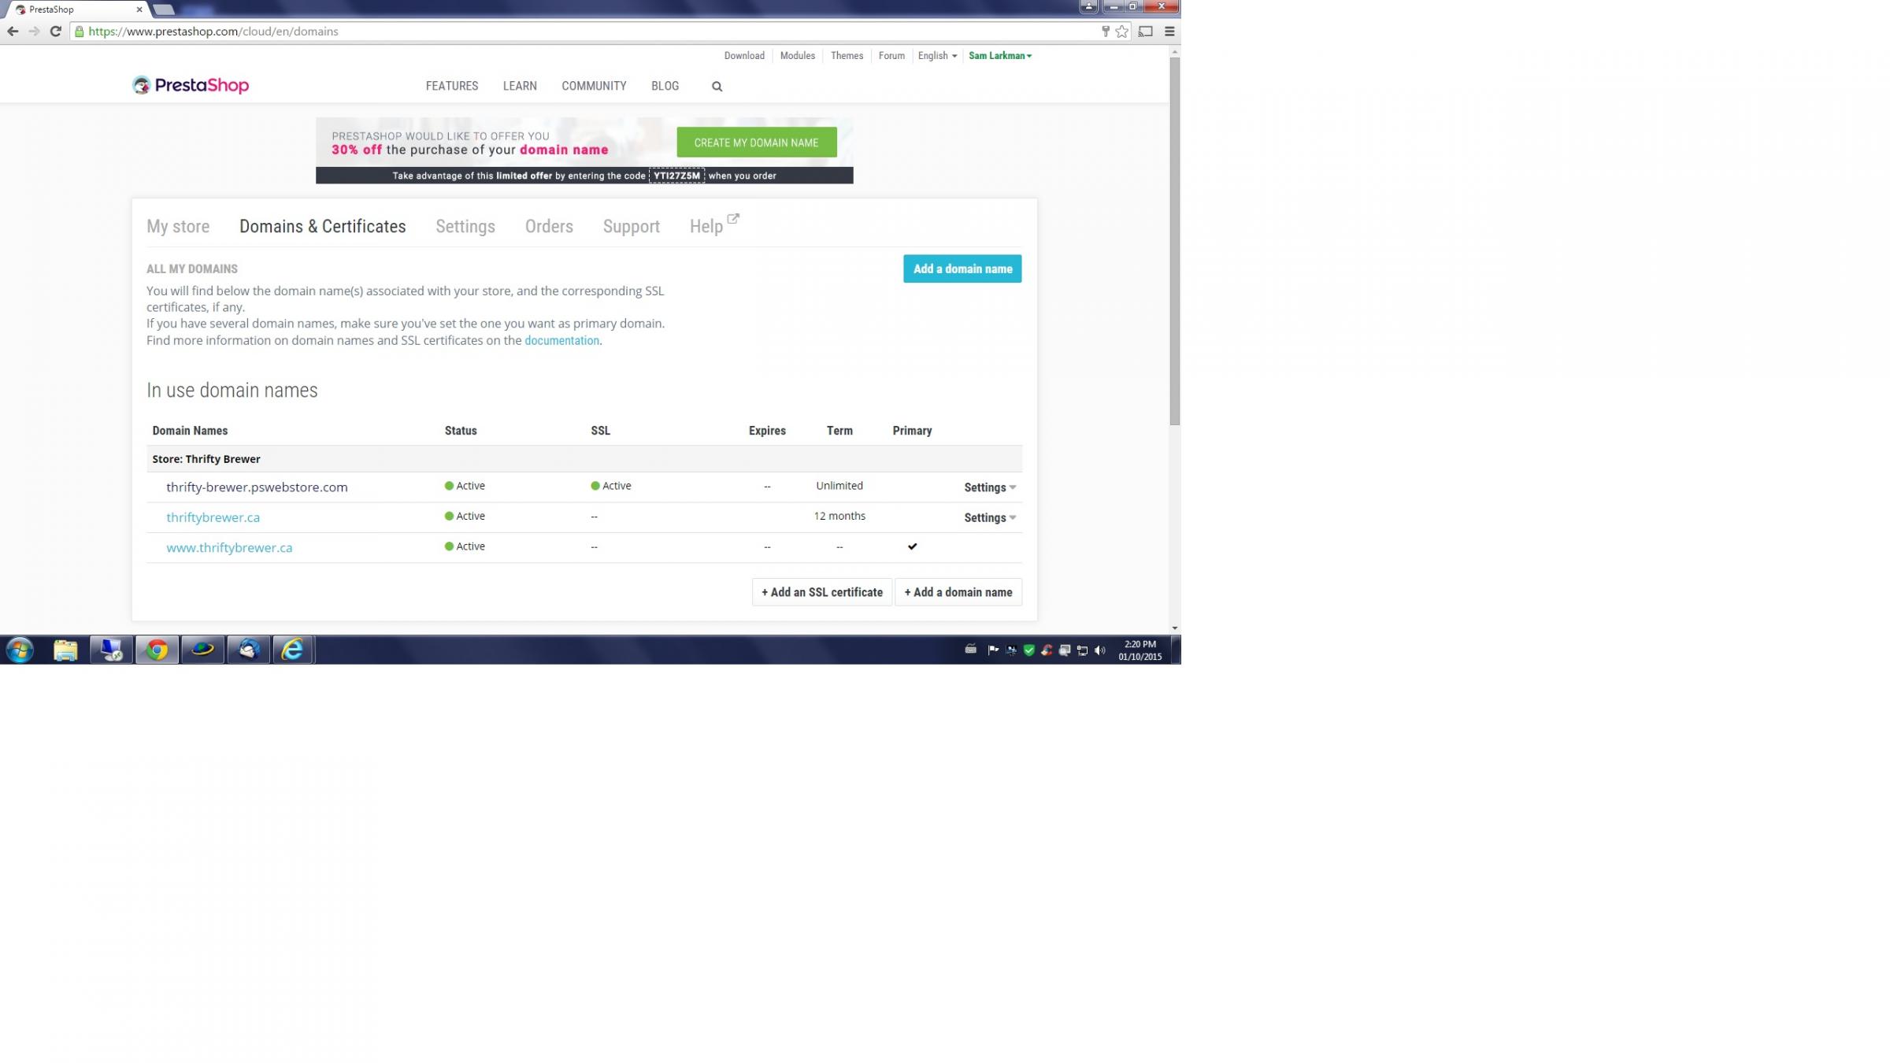Click the volume speaker tray icon
Screen dimensions: 1890x1063
1100,650
